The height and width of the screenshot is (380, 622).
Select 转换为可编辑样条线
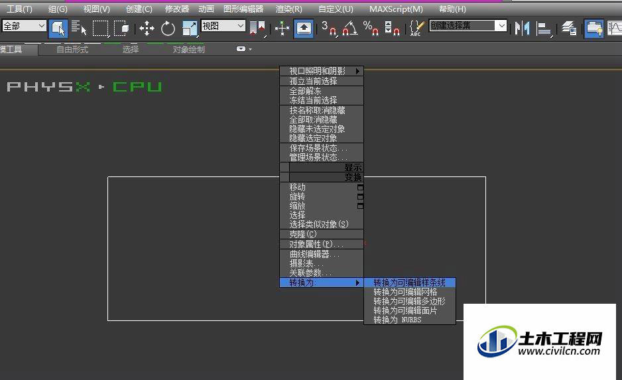coord(409,283)
